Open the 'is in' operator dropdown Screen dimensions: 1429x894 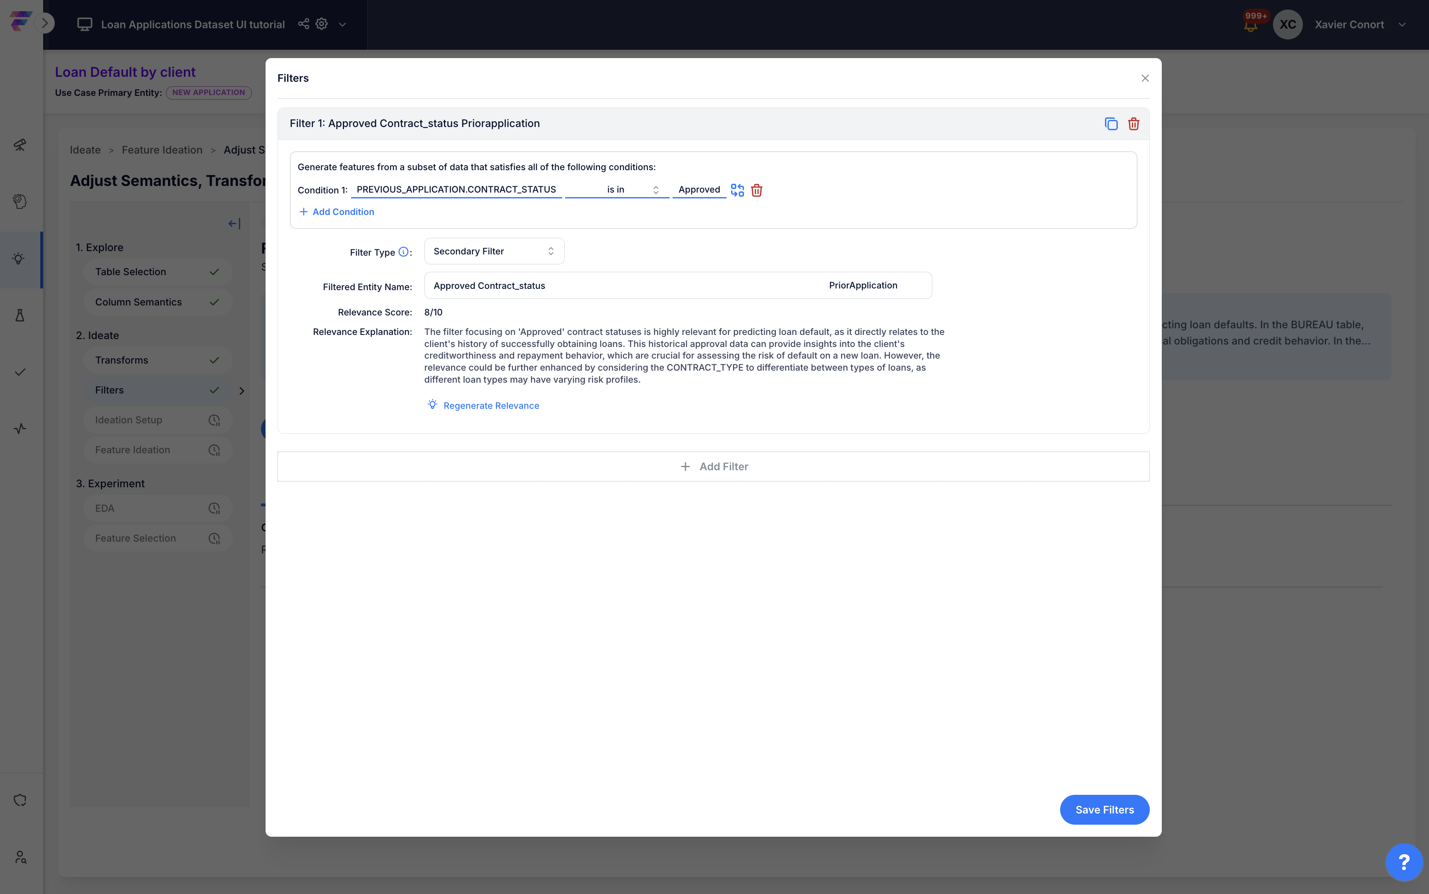(x=617, y=190)
